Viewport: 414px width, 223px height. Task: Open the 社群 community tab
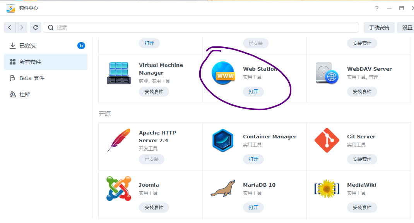click(46, 94)
